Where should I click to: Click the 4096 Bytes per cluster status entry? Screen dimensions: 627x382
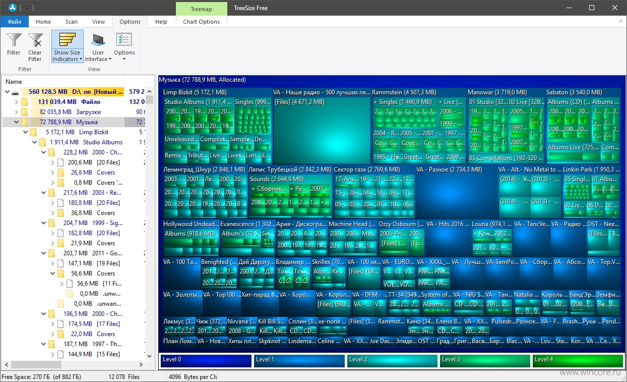(x=193, y=376)
